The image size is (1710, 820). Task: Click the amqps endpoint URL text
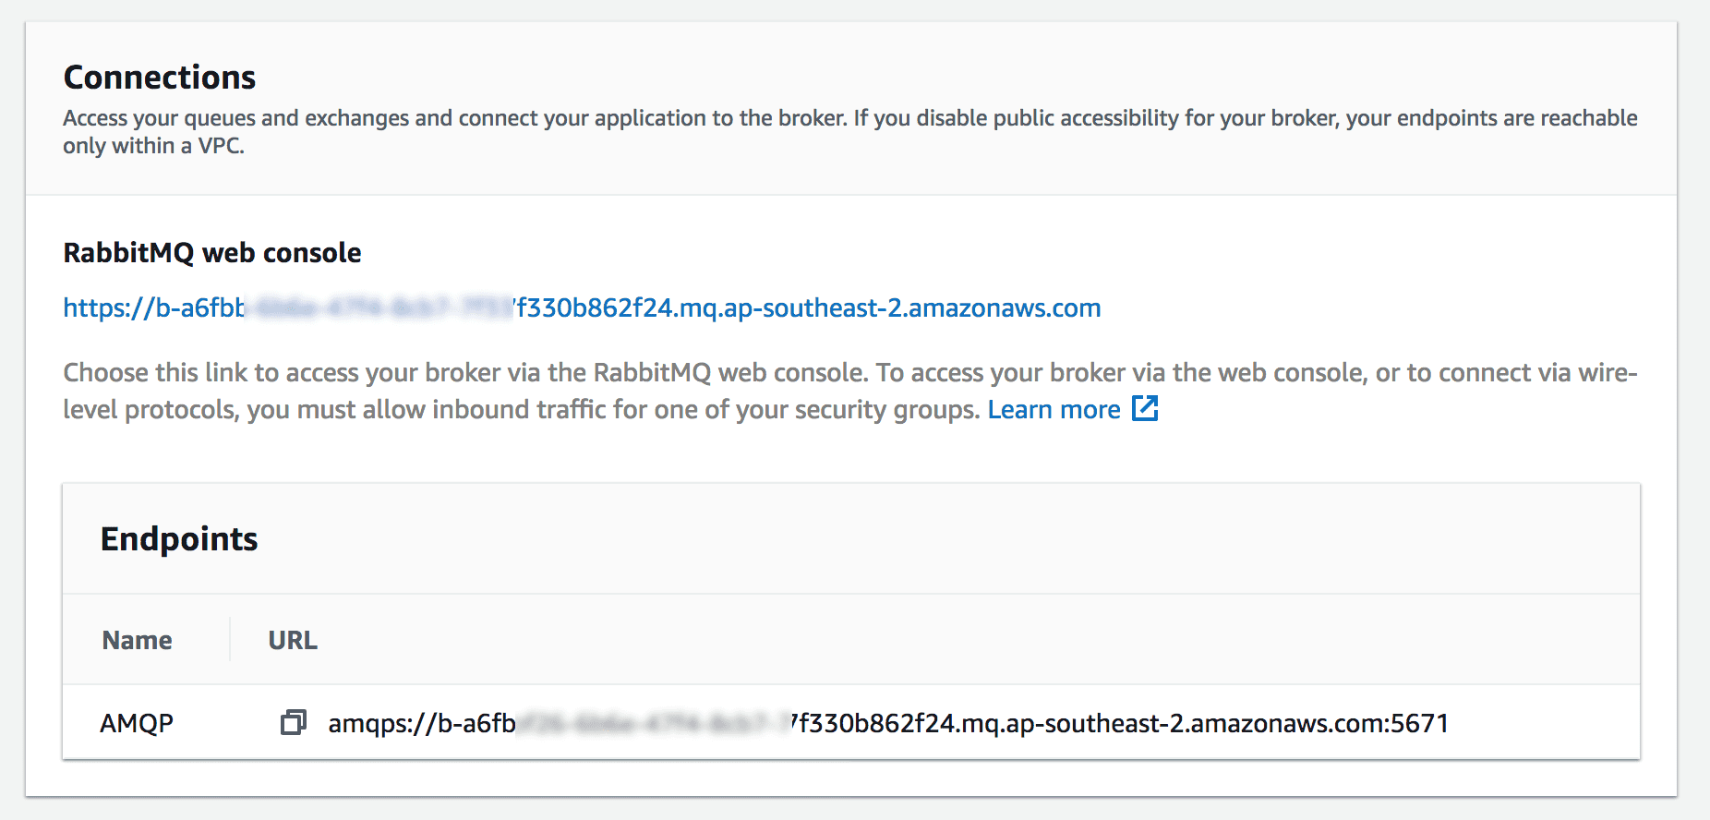pyautogui.click(x=888, y=723)
